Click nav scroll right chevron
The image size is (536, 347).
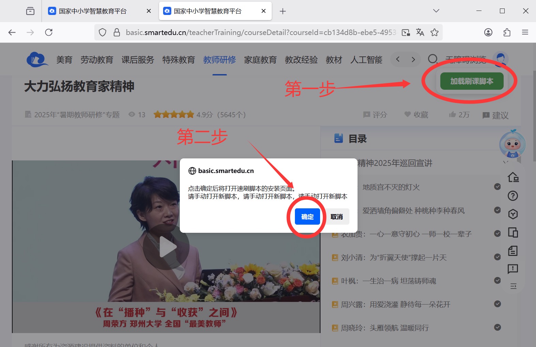click(x=413, y=59)
